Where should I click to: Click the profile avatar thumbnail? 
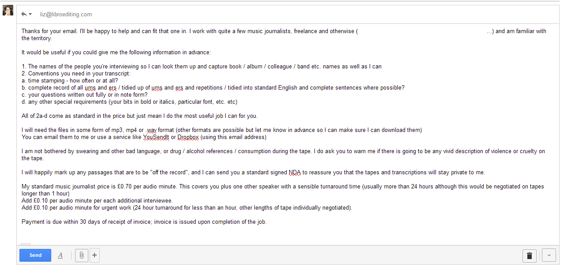[x=8, y=11]
